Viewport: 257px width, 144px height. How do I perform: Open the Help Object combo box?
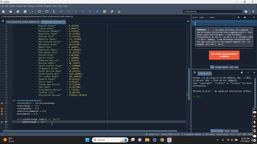pos(225,17)
